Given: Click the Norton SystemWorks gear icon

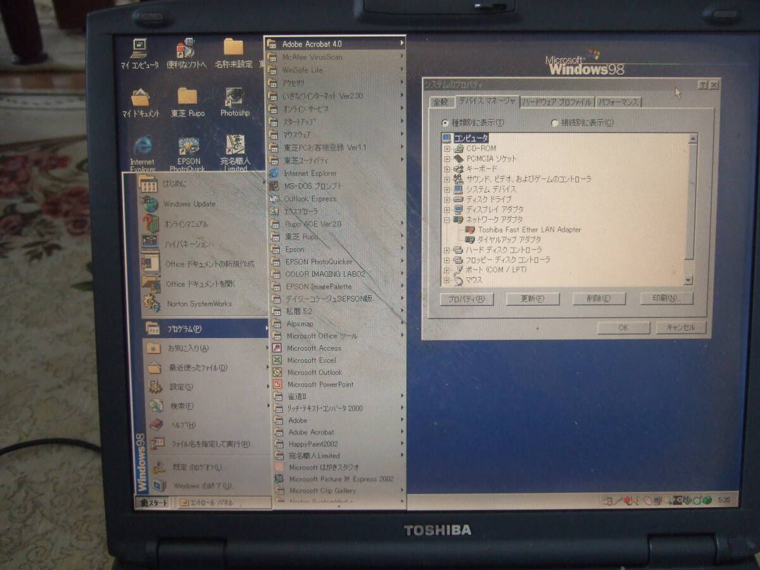Looking at the screenshot, I should [x=151, y=303].
